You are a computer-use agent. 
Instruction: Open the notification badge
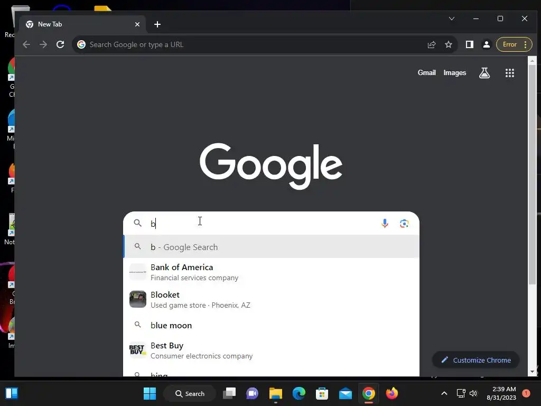pyautogui.click(x=526, y=393)
